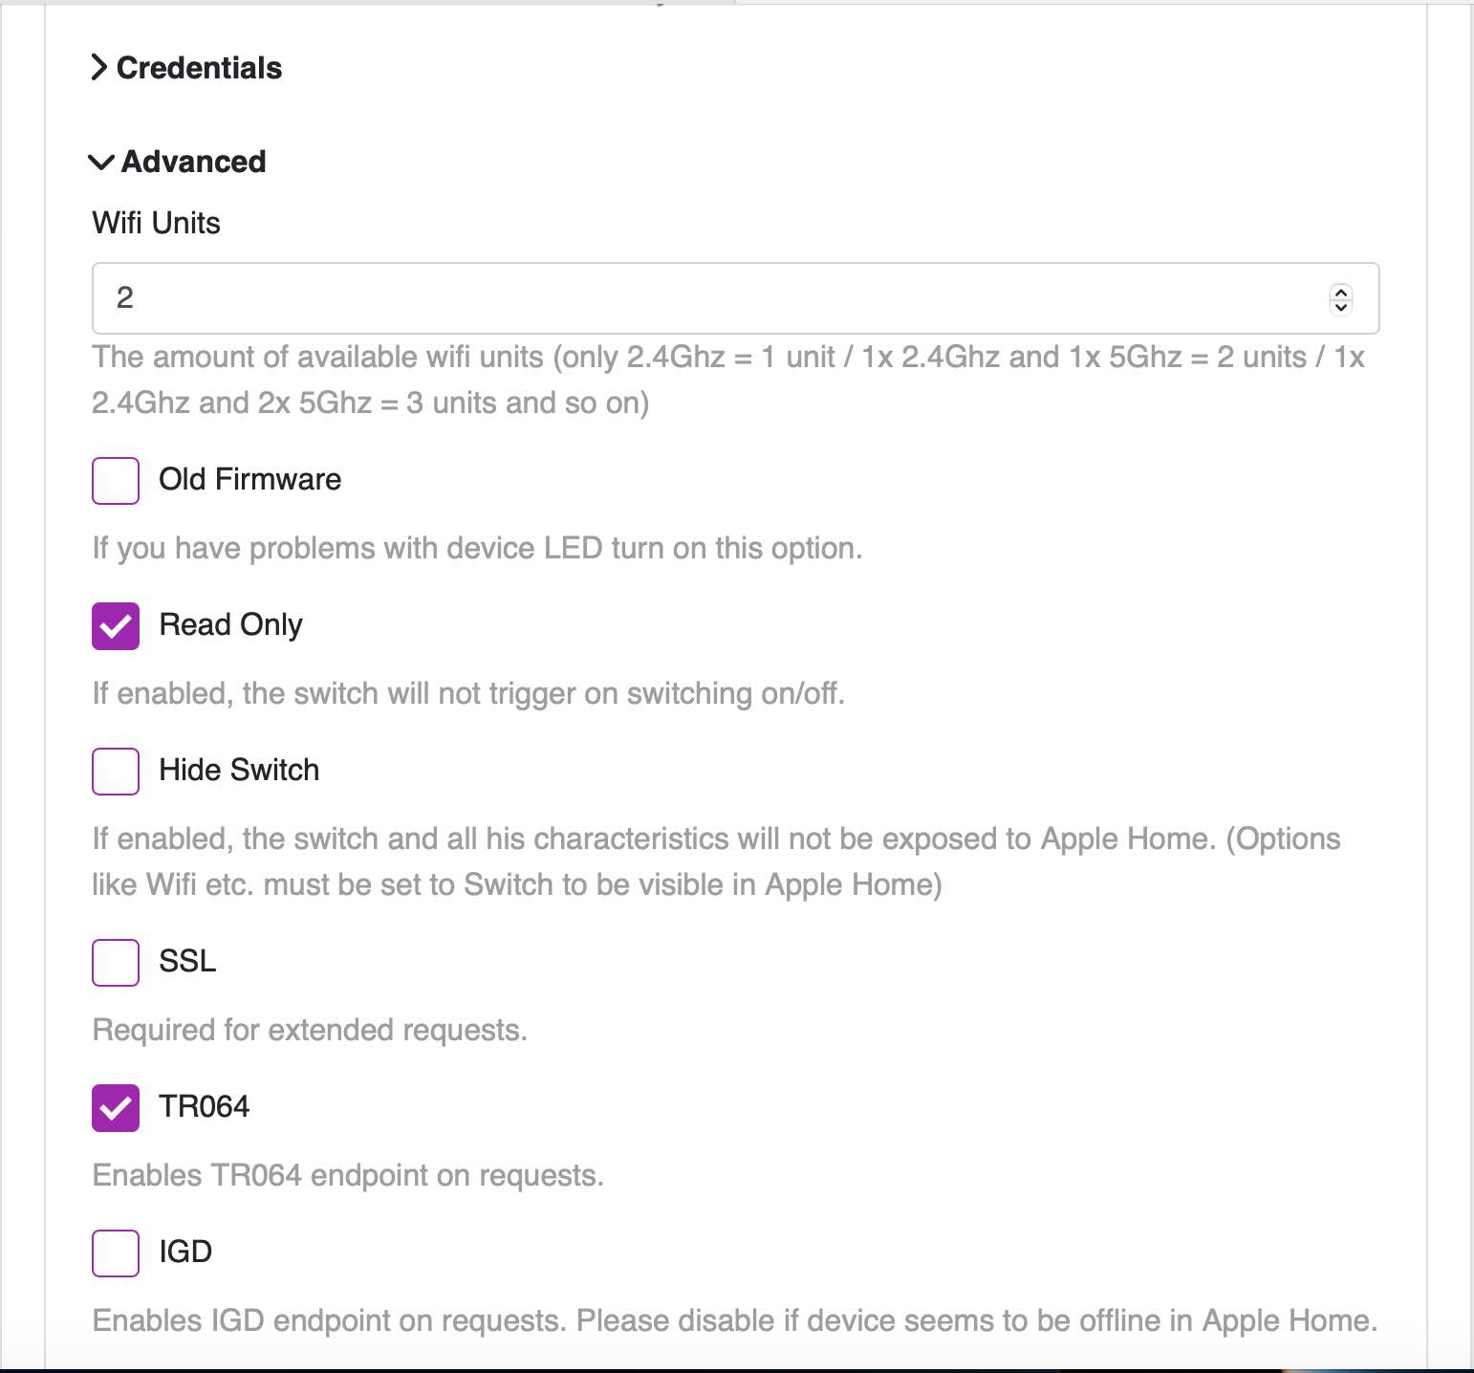
Task: Uncheck the Read Only checkbox
Action: [x=116, y=625]
